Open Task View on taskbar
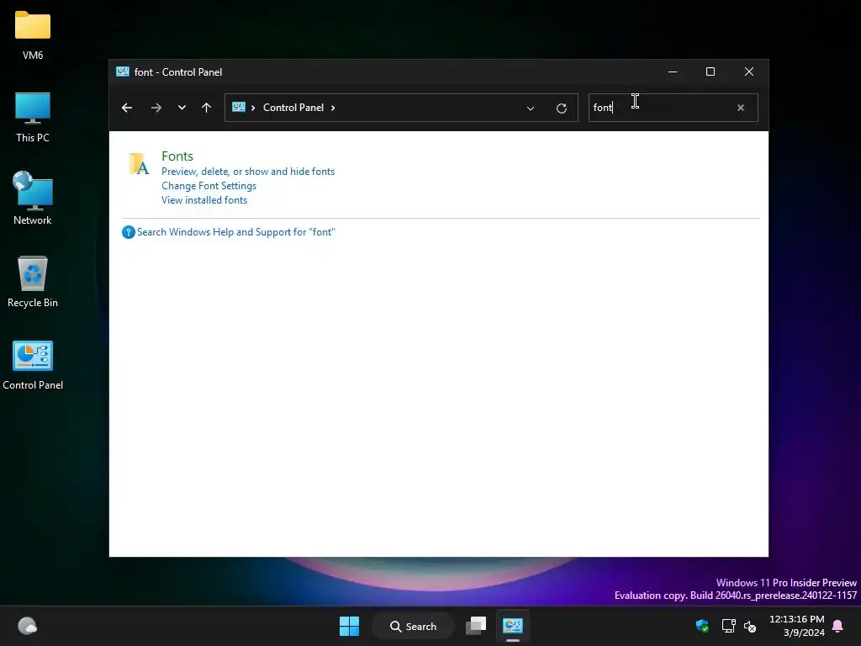 pyautogui.click(x=476, y=626)
